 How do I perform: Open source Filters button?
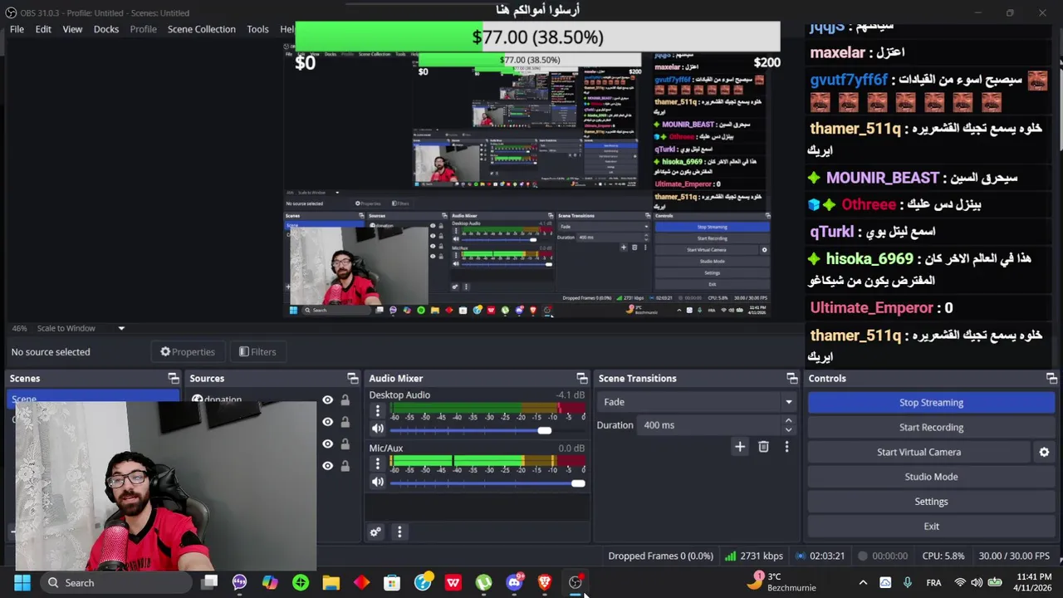pos(257,352)
